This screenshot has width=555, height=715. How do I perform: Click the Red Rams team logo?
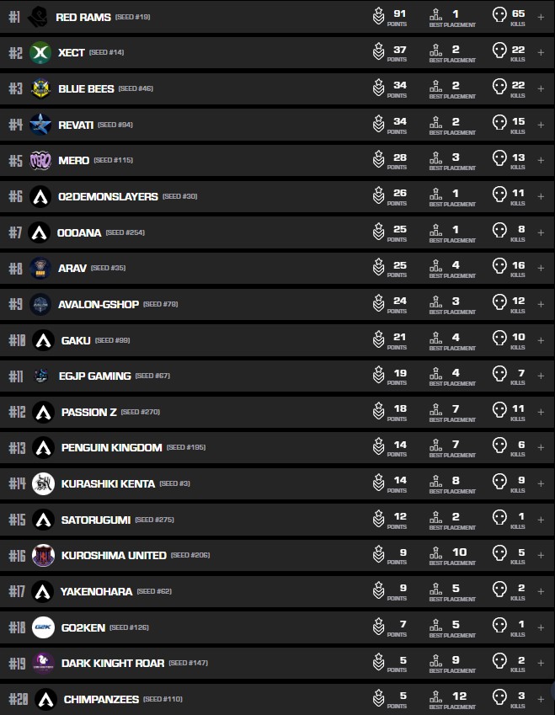tap(39, 16)
